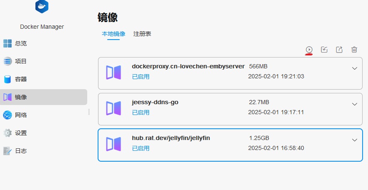This screenshot has height=190, width=368.
Task: Click the 镜像 page heading
Action: coord(108,17)
